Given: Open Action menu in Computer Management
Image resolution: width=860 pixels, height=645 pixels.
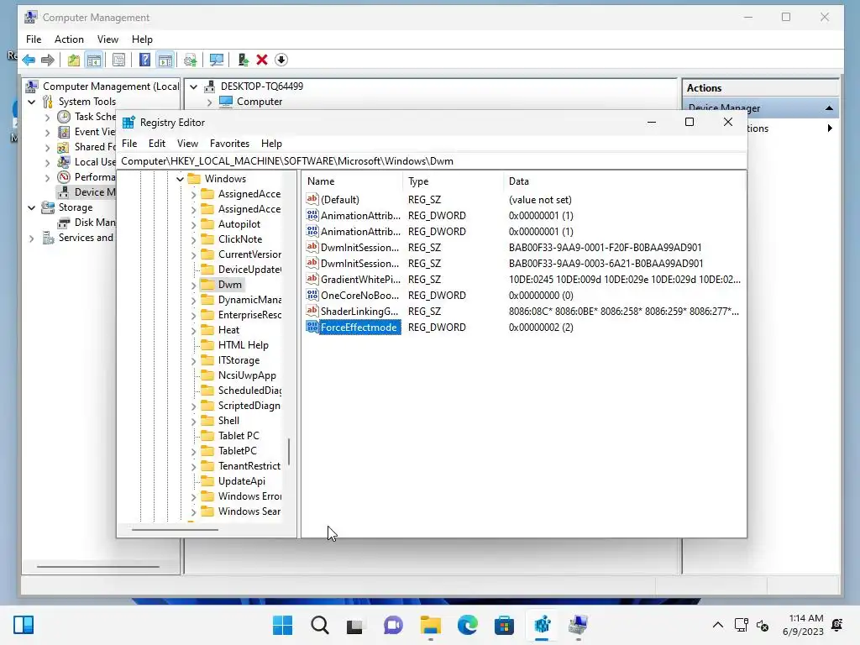Looking at the screenshot, I should coord(69,39).
